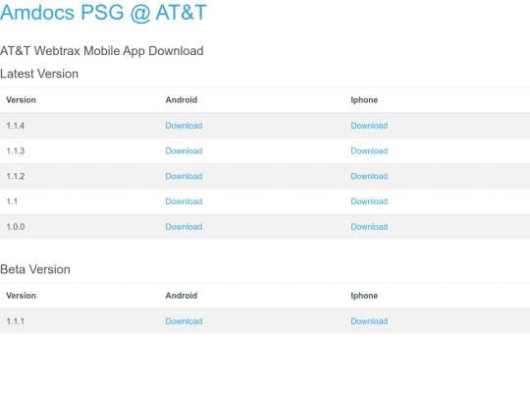Download Android version 1.1.2
Viewport: 530px width, 398px height.
pyautogui.click(x=184, y=176)
